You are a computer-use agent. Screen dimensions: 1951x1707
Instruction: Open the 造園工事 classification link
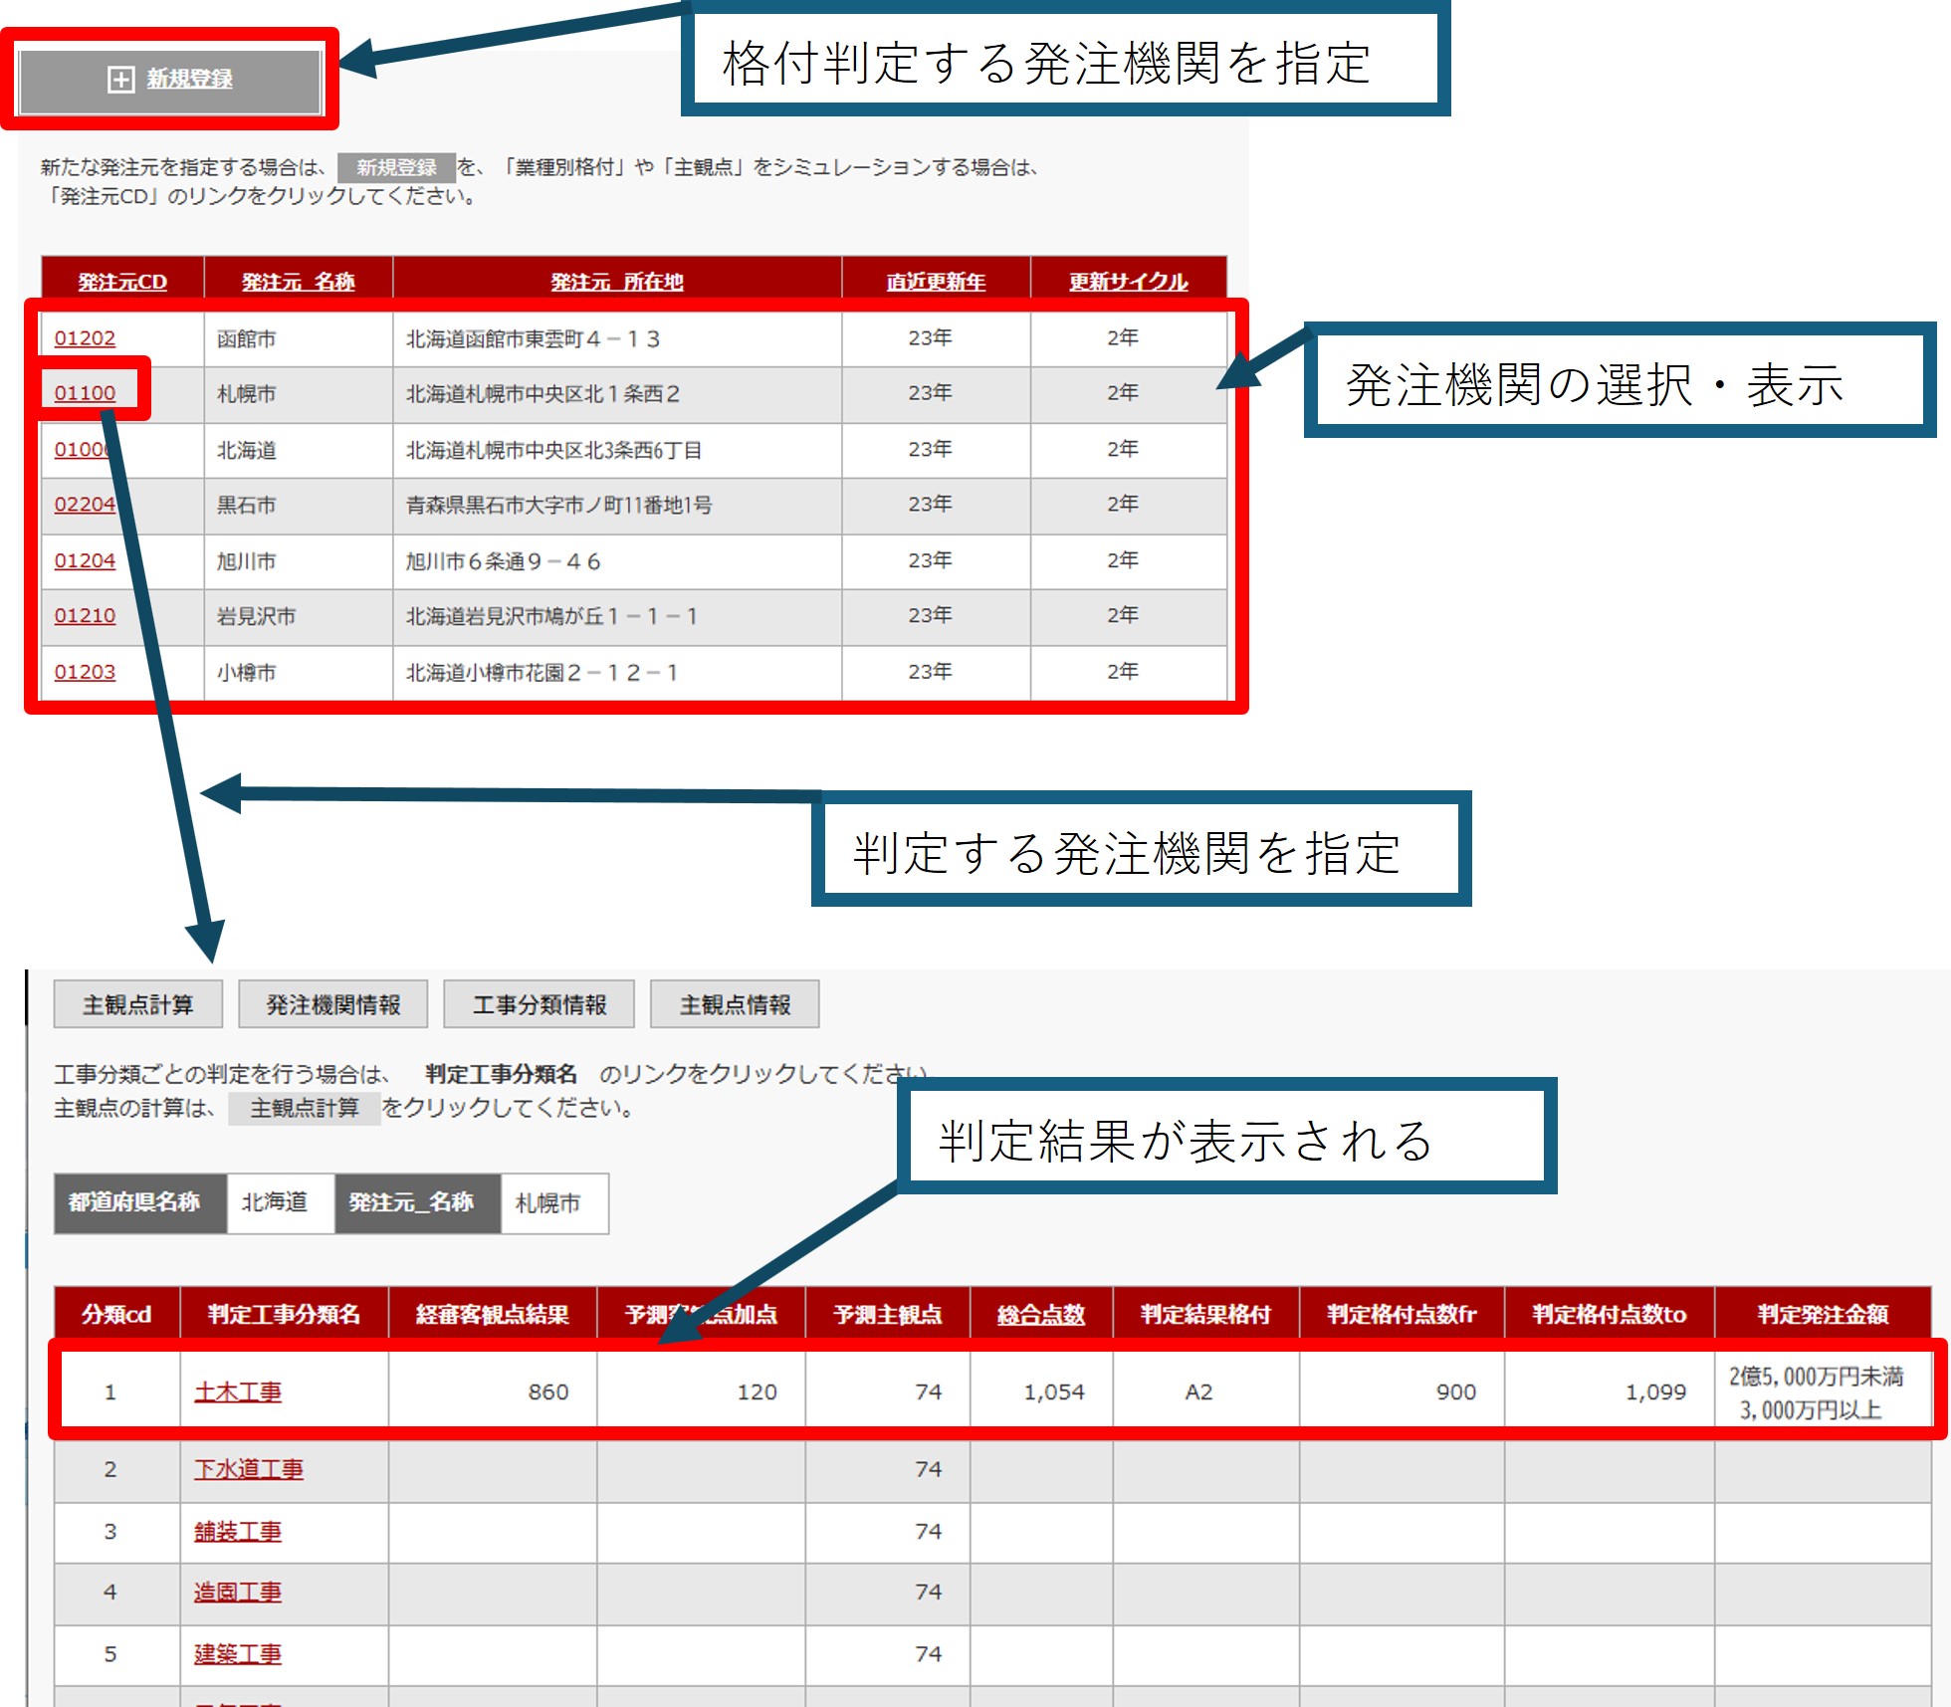[x=237, y=1593]
